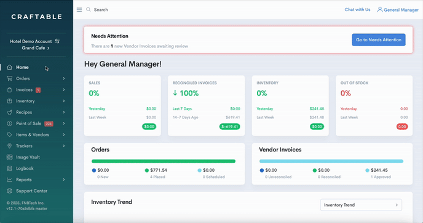Click Go to Needs Attention button

point(379,40)
